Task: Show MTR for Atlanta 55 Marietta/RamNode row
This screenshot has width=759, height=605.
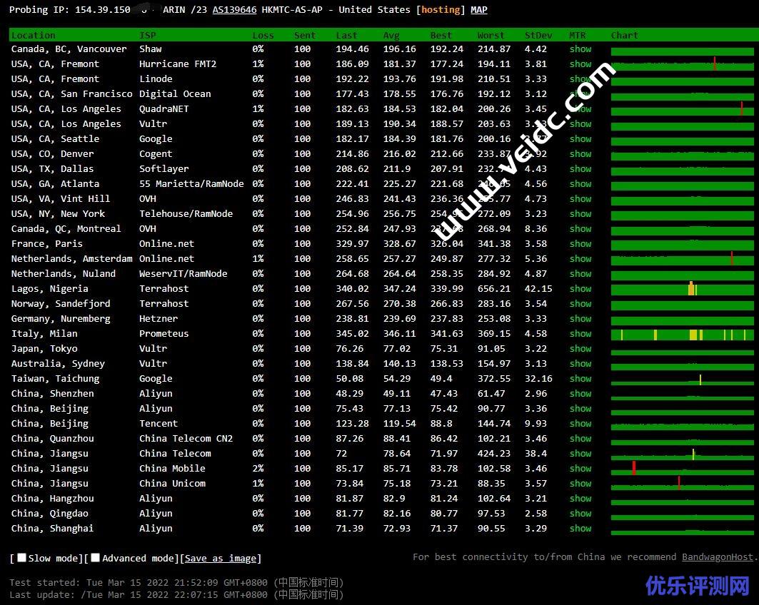Action: 580,184
